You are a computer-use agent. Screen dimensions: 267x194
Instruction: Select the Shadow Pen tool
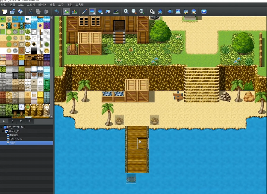point(116,12)
